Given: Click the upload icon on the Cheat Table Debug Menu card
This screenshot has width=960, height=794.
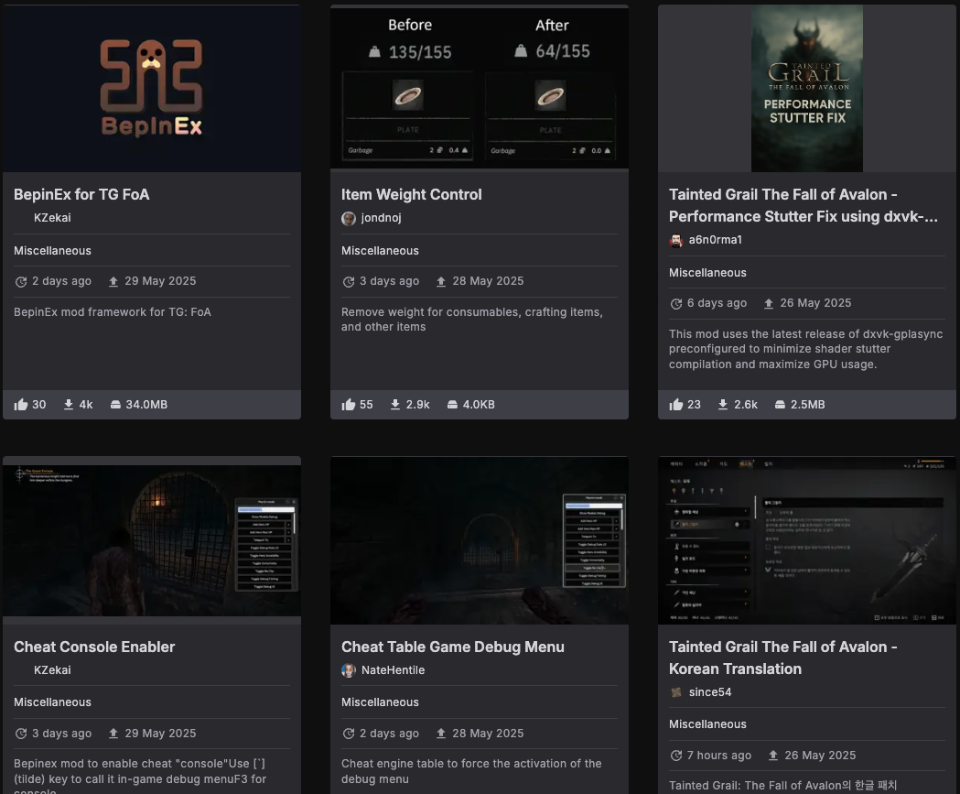Looking at the screenshot, I should click(441, 734).
